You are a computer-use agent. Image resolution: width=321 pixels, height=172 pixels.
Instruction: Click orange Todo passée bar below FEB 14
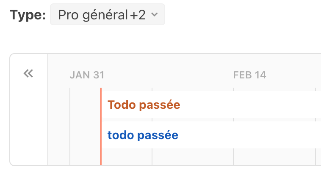[250, 105]
